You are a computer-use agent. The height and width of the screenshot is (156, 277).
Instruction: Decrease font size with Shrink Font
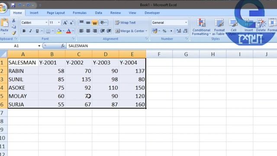click(x=71, y=23)
